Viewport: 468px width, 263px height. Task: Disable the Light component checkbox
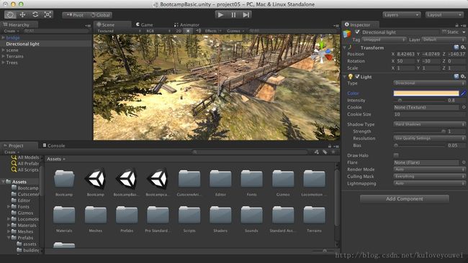(357, 77)
